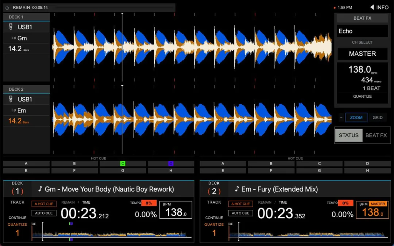
Task: Click the music note icon on Deck 1 title
Action: (40, 189)
